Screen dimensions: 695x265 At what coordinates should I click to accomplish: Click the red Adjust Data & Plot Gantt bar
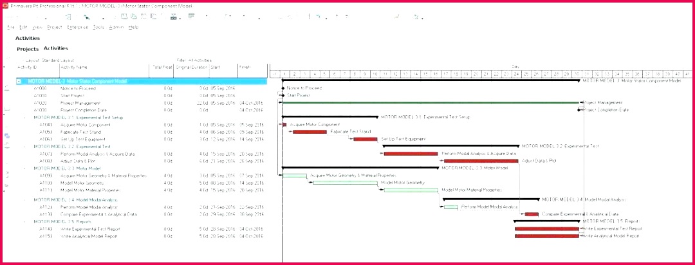pos(481,161)
